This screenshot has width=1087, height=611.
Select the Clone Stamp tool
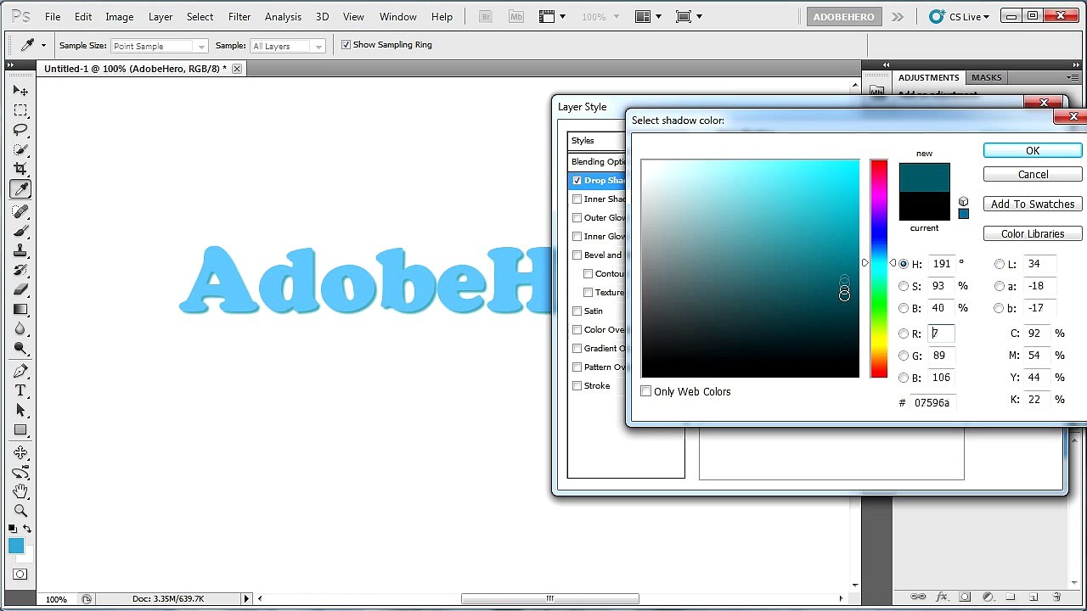point(20,250)
